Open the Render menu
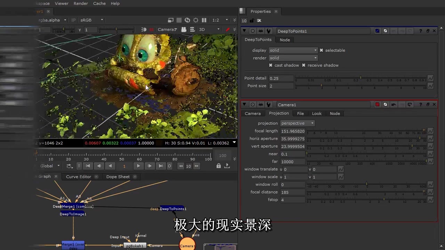This screenshot has width=445, height=250. 81,3
